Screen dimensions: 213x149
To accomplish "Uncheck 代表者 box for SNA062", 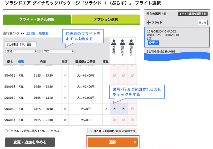I will 114,109.
